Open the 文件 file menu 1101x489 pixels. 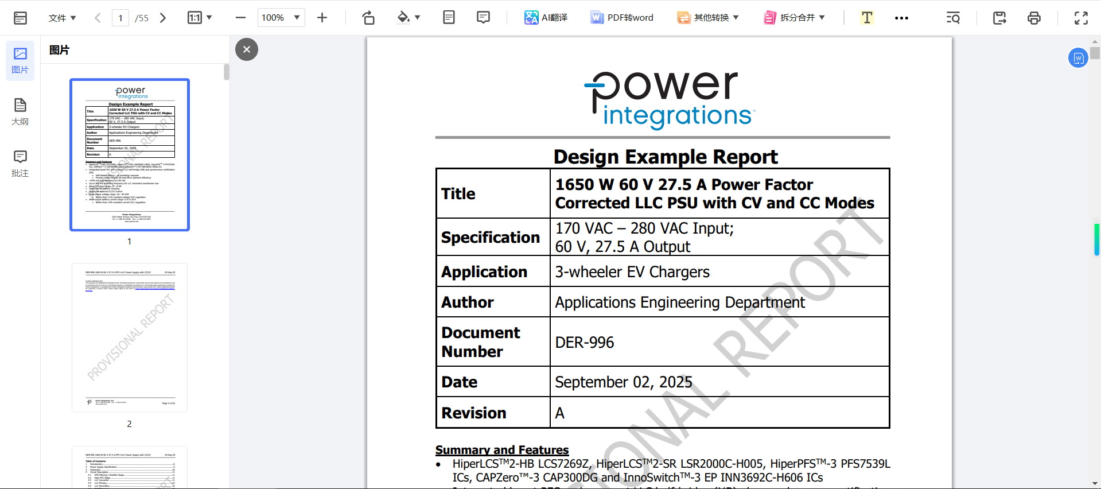tap(62, 18)
